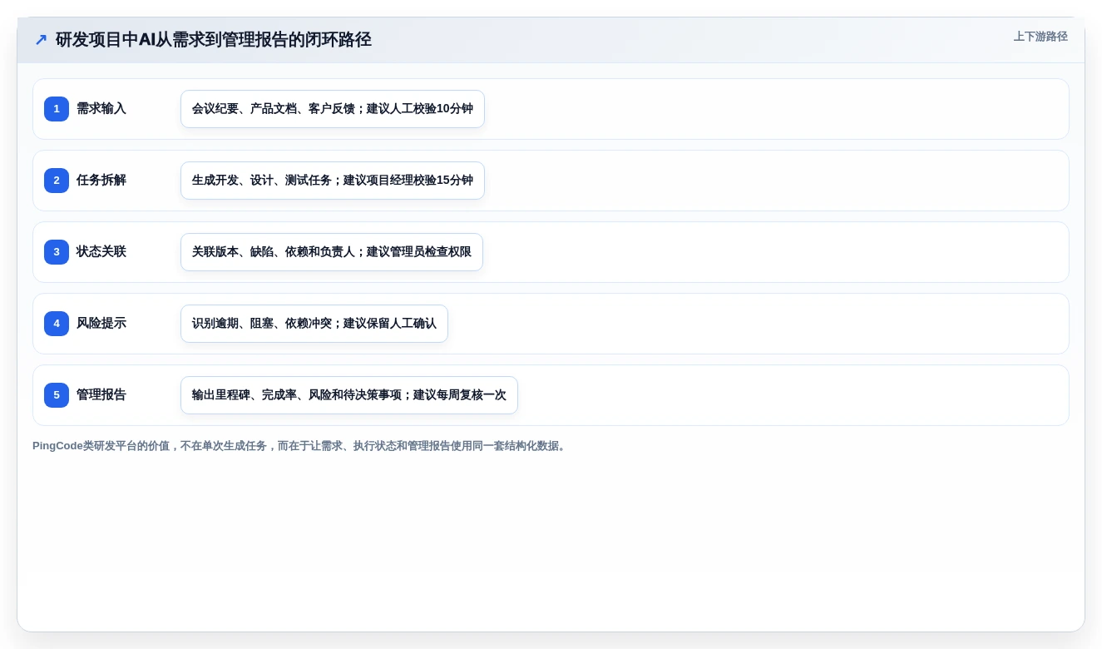
Task: Click the number 4 step badge
Action: click(57, 324)
